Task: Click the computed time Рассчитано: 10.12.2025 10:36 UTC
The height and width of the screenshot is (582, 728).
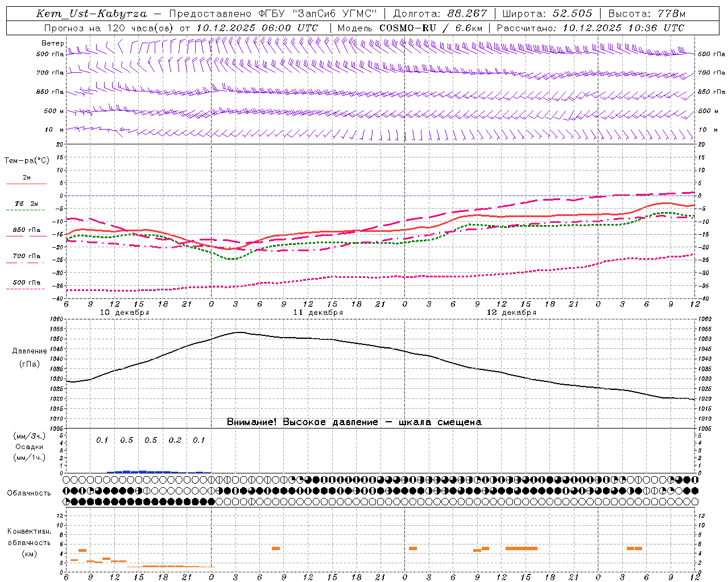Action: [590, 28]
